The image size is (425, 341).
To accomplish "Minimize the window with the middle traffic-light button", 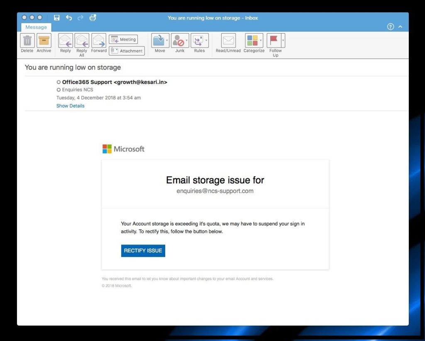I will click(x=32, y=17).
